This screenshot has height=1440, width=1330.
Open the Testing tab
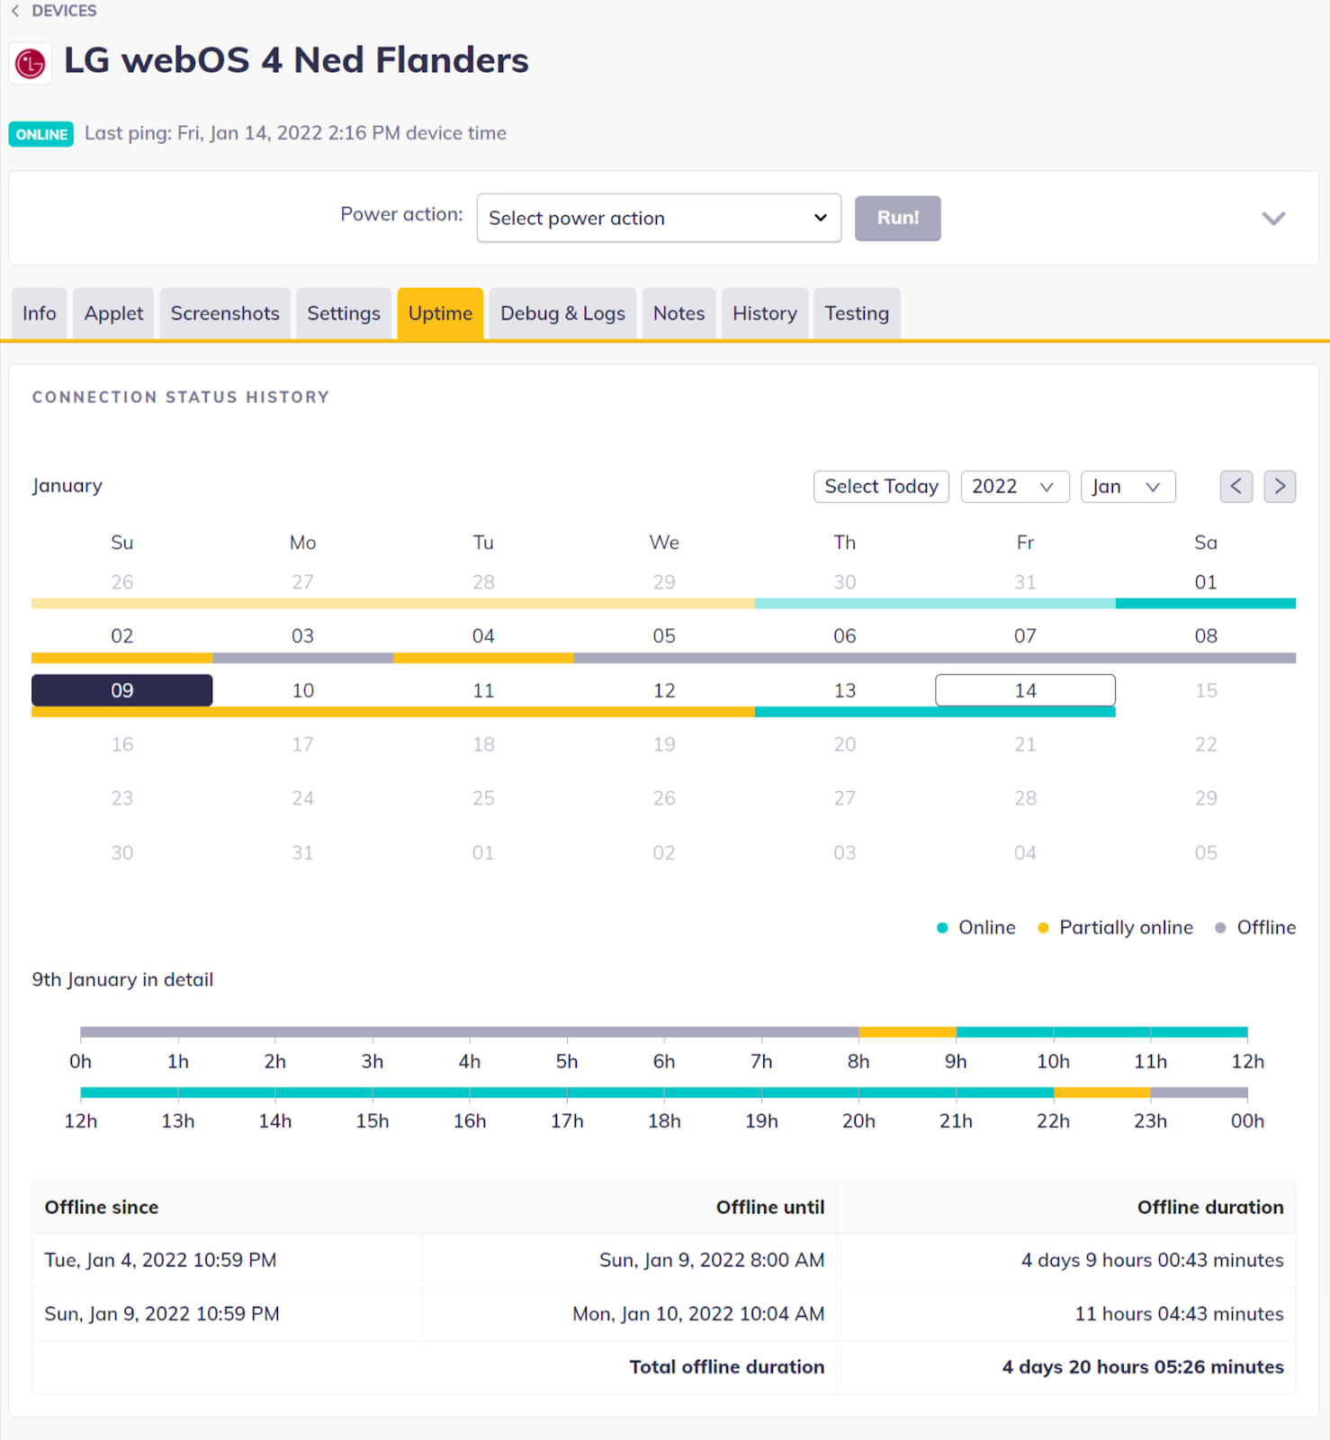click(856, 313)
